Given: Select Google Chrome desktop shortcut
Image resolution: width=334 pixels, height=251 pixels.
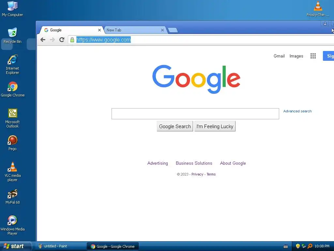Looking at the screenshot, I should tap(13, 89).
